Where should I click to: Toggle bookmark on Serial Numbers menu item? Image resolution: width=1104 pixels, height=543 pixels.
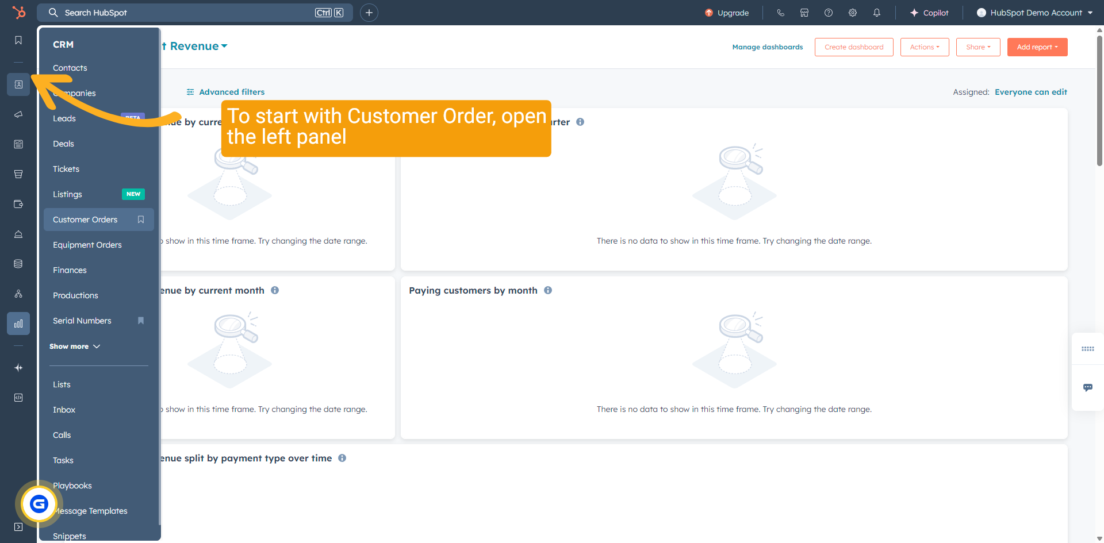141,321
